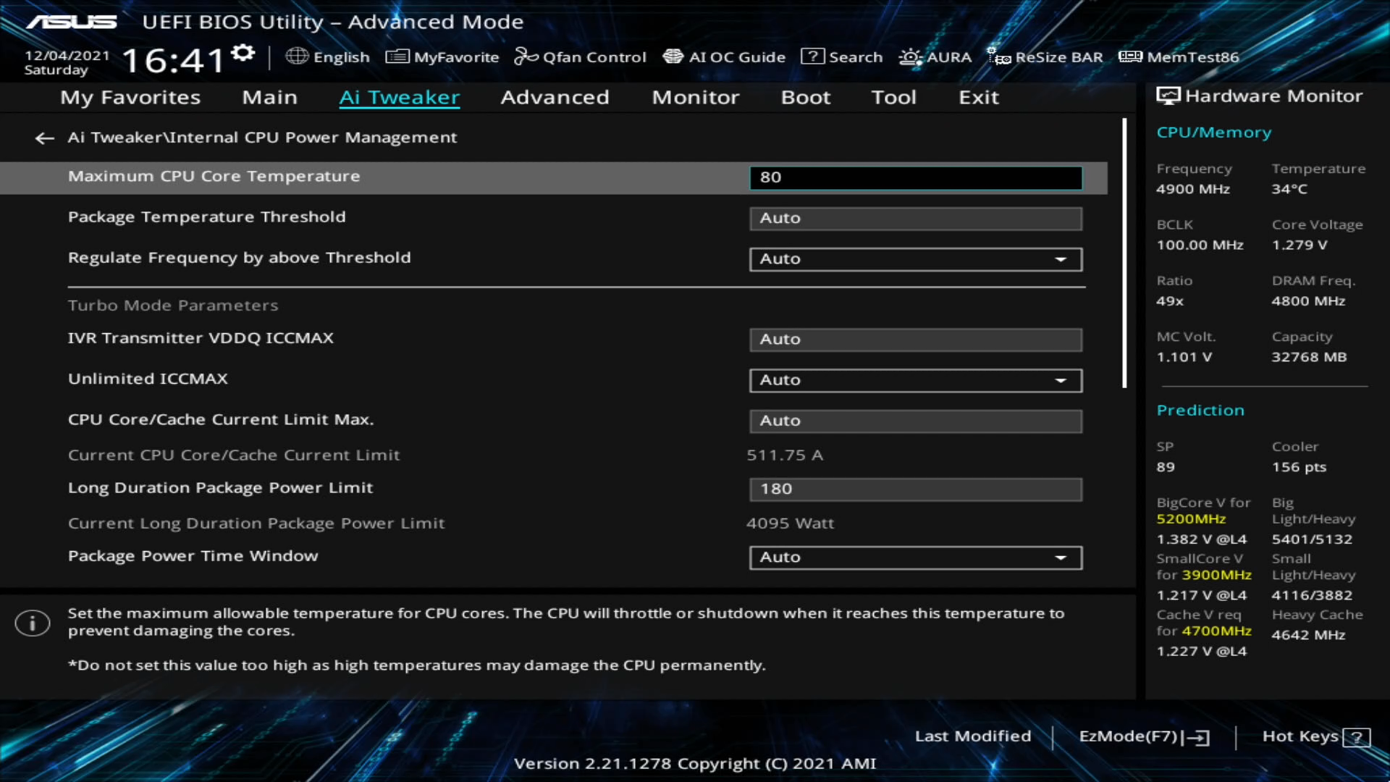The width and height of the screenshot is (1390, 782).
Task: Launch the MemTest86 icon
Action: [1130, 56]
